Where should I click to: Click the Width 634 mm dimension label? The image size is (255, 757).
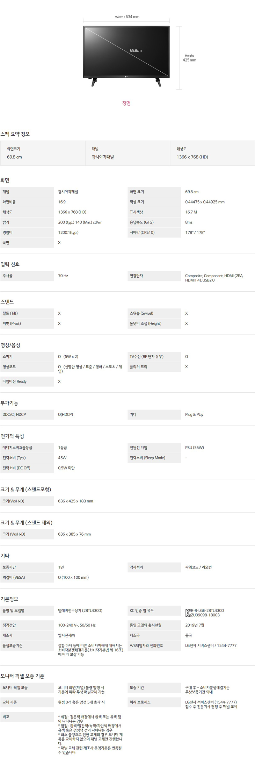pyautogui.click(x=127, y=17)
